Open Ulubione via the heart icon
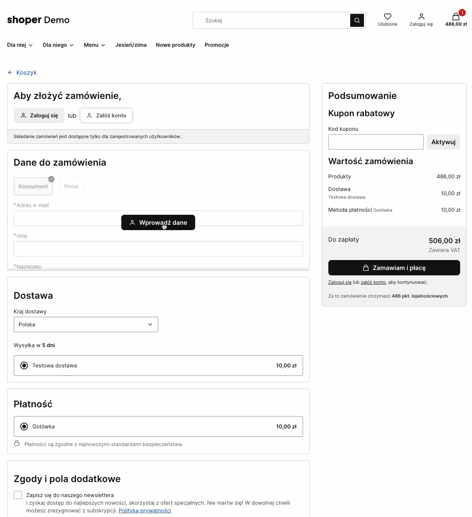The image size is (472, 517). pyautogui.click(x=387, y=16)
